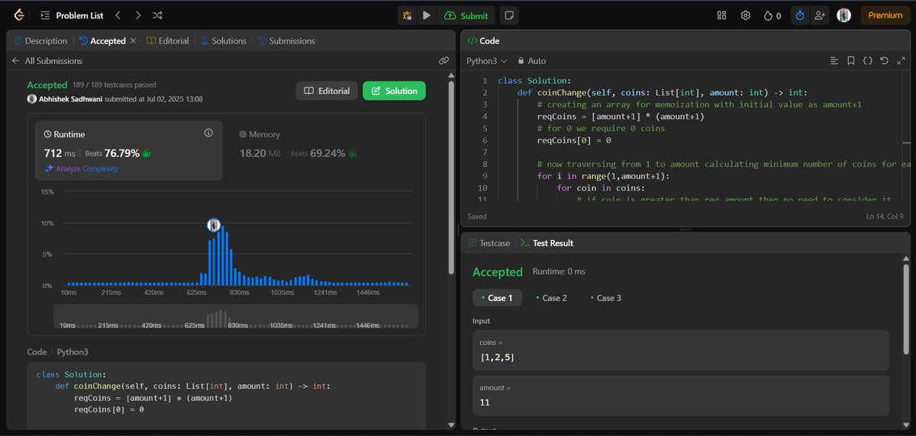Click the Editorial button beside Solution

click(x=327, y=91)
